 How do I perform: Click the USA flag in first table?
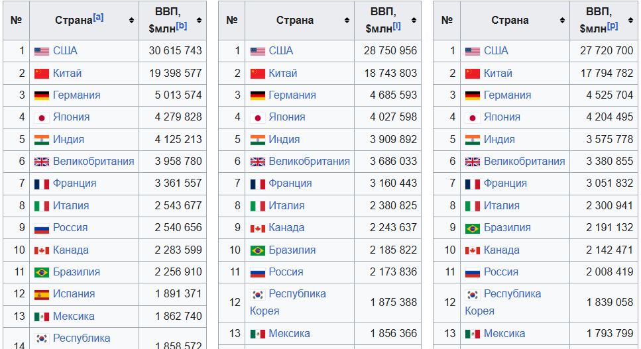click(x=42, y=52)
